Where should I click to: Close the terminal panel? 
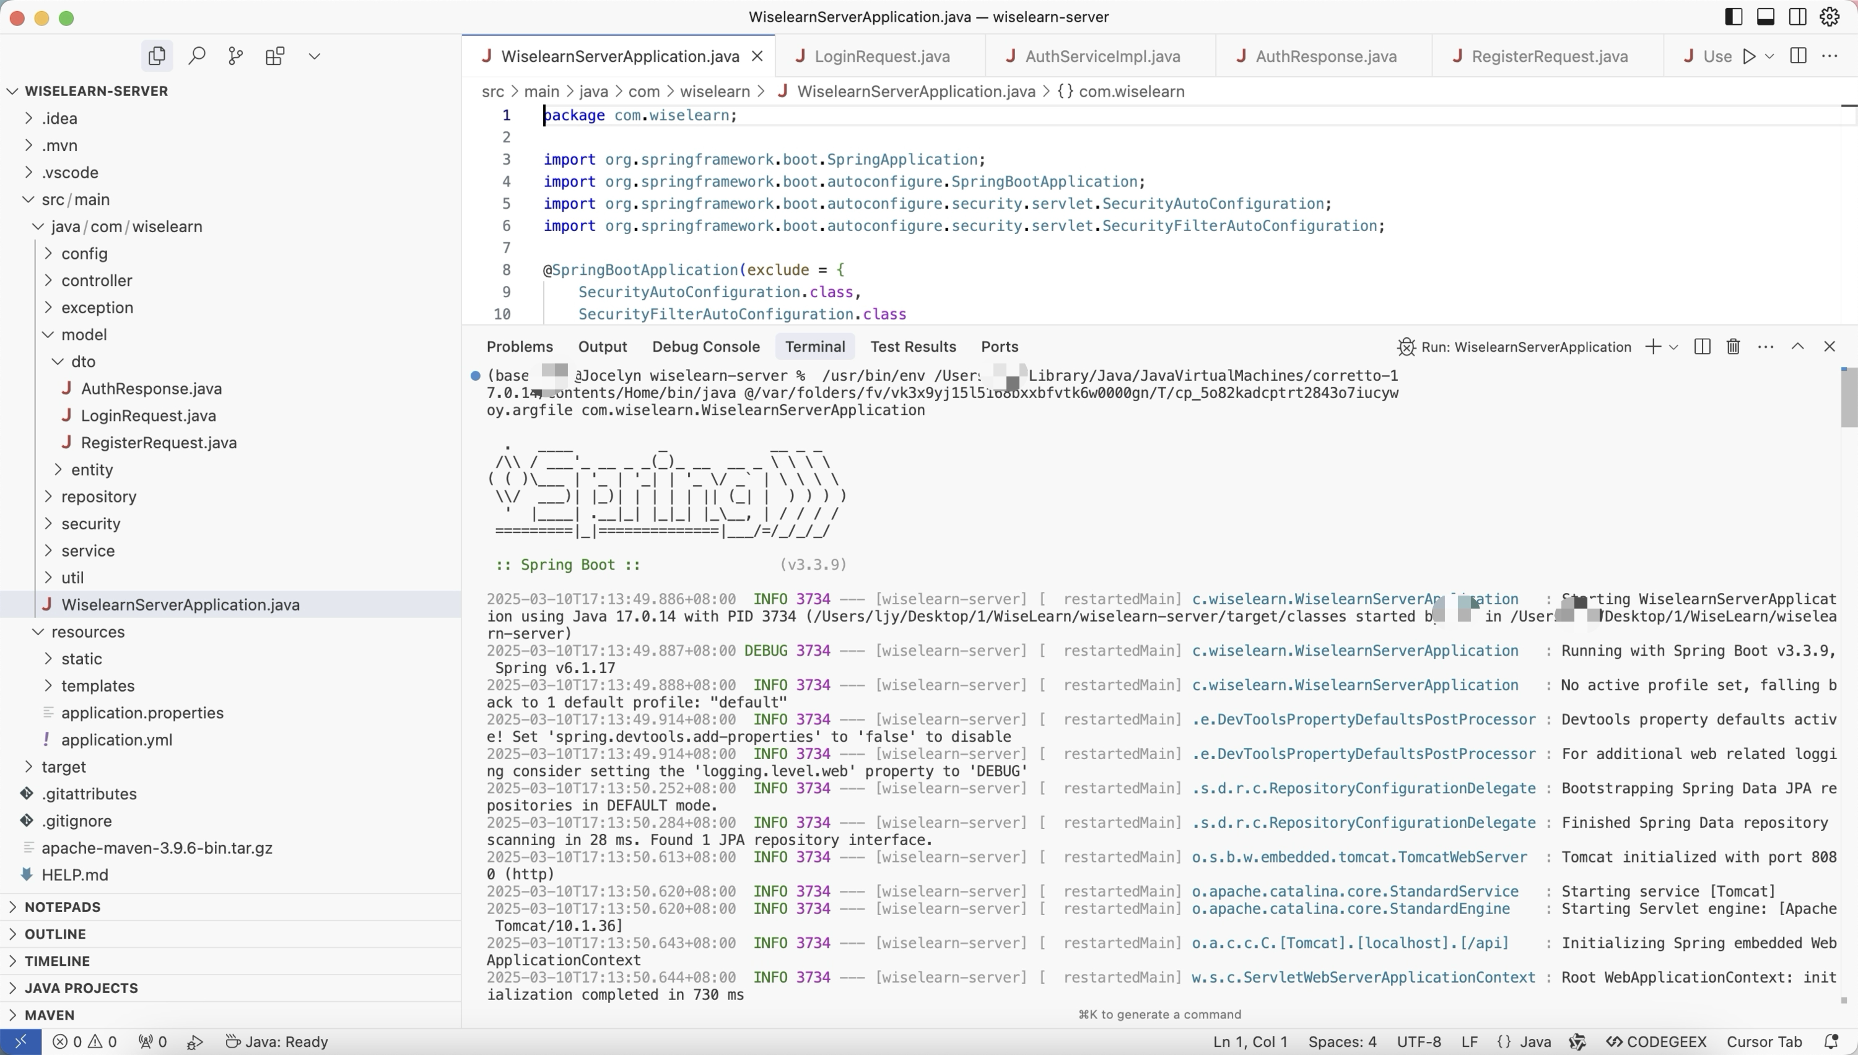click(x=1830, y=347)
